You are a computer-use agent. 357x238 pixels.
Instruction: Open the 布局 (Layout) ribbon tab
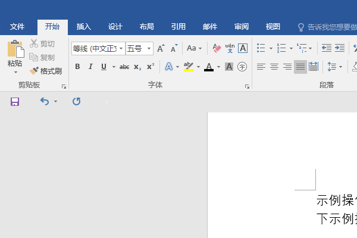(x=147, y=27)
